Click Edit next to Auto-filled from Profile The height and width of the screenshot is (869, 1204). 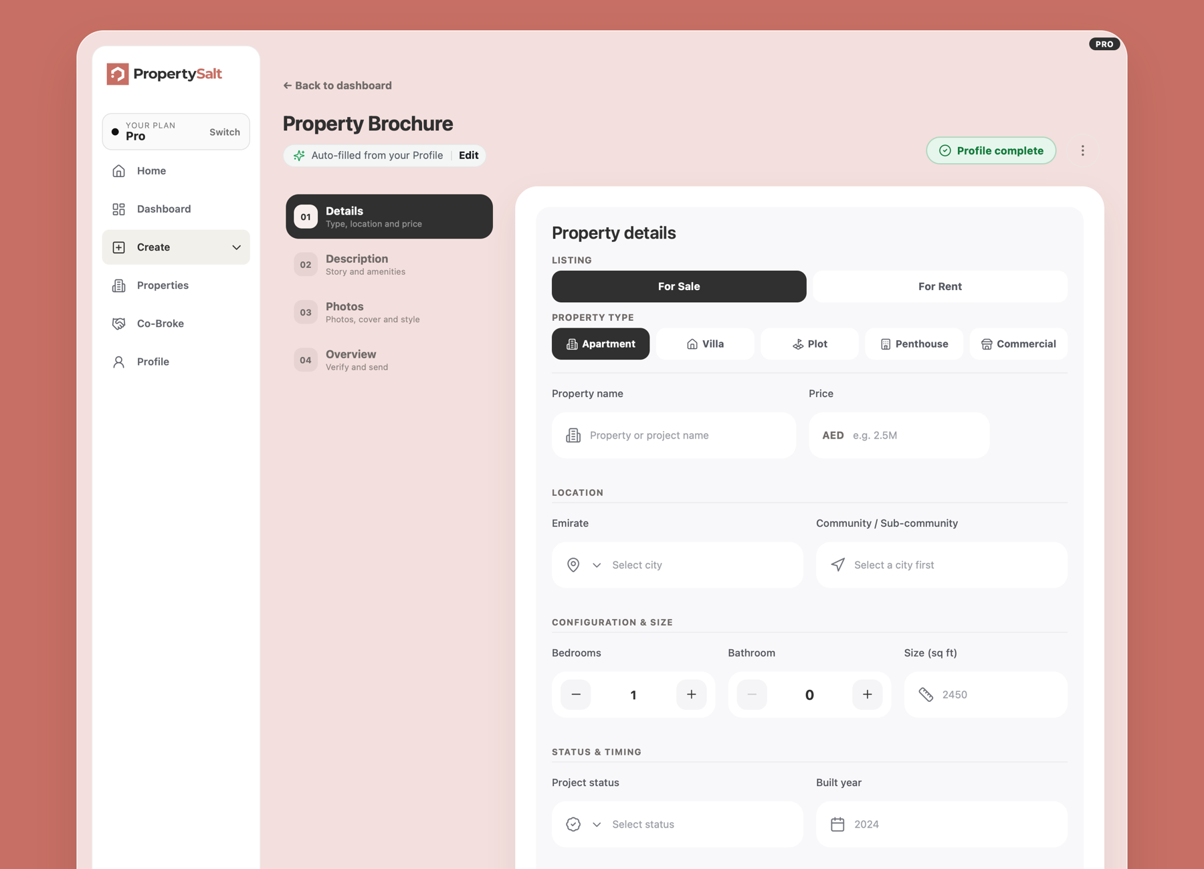coord(468,156)
